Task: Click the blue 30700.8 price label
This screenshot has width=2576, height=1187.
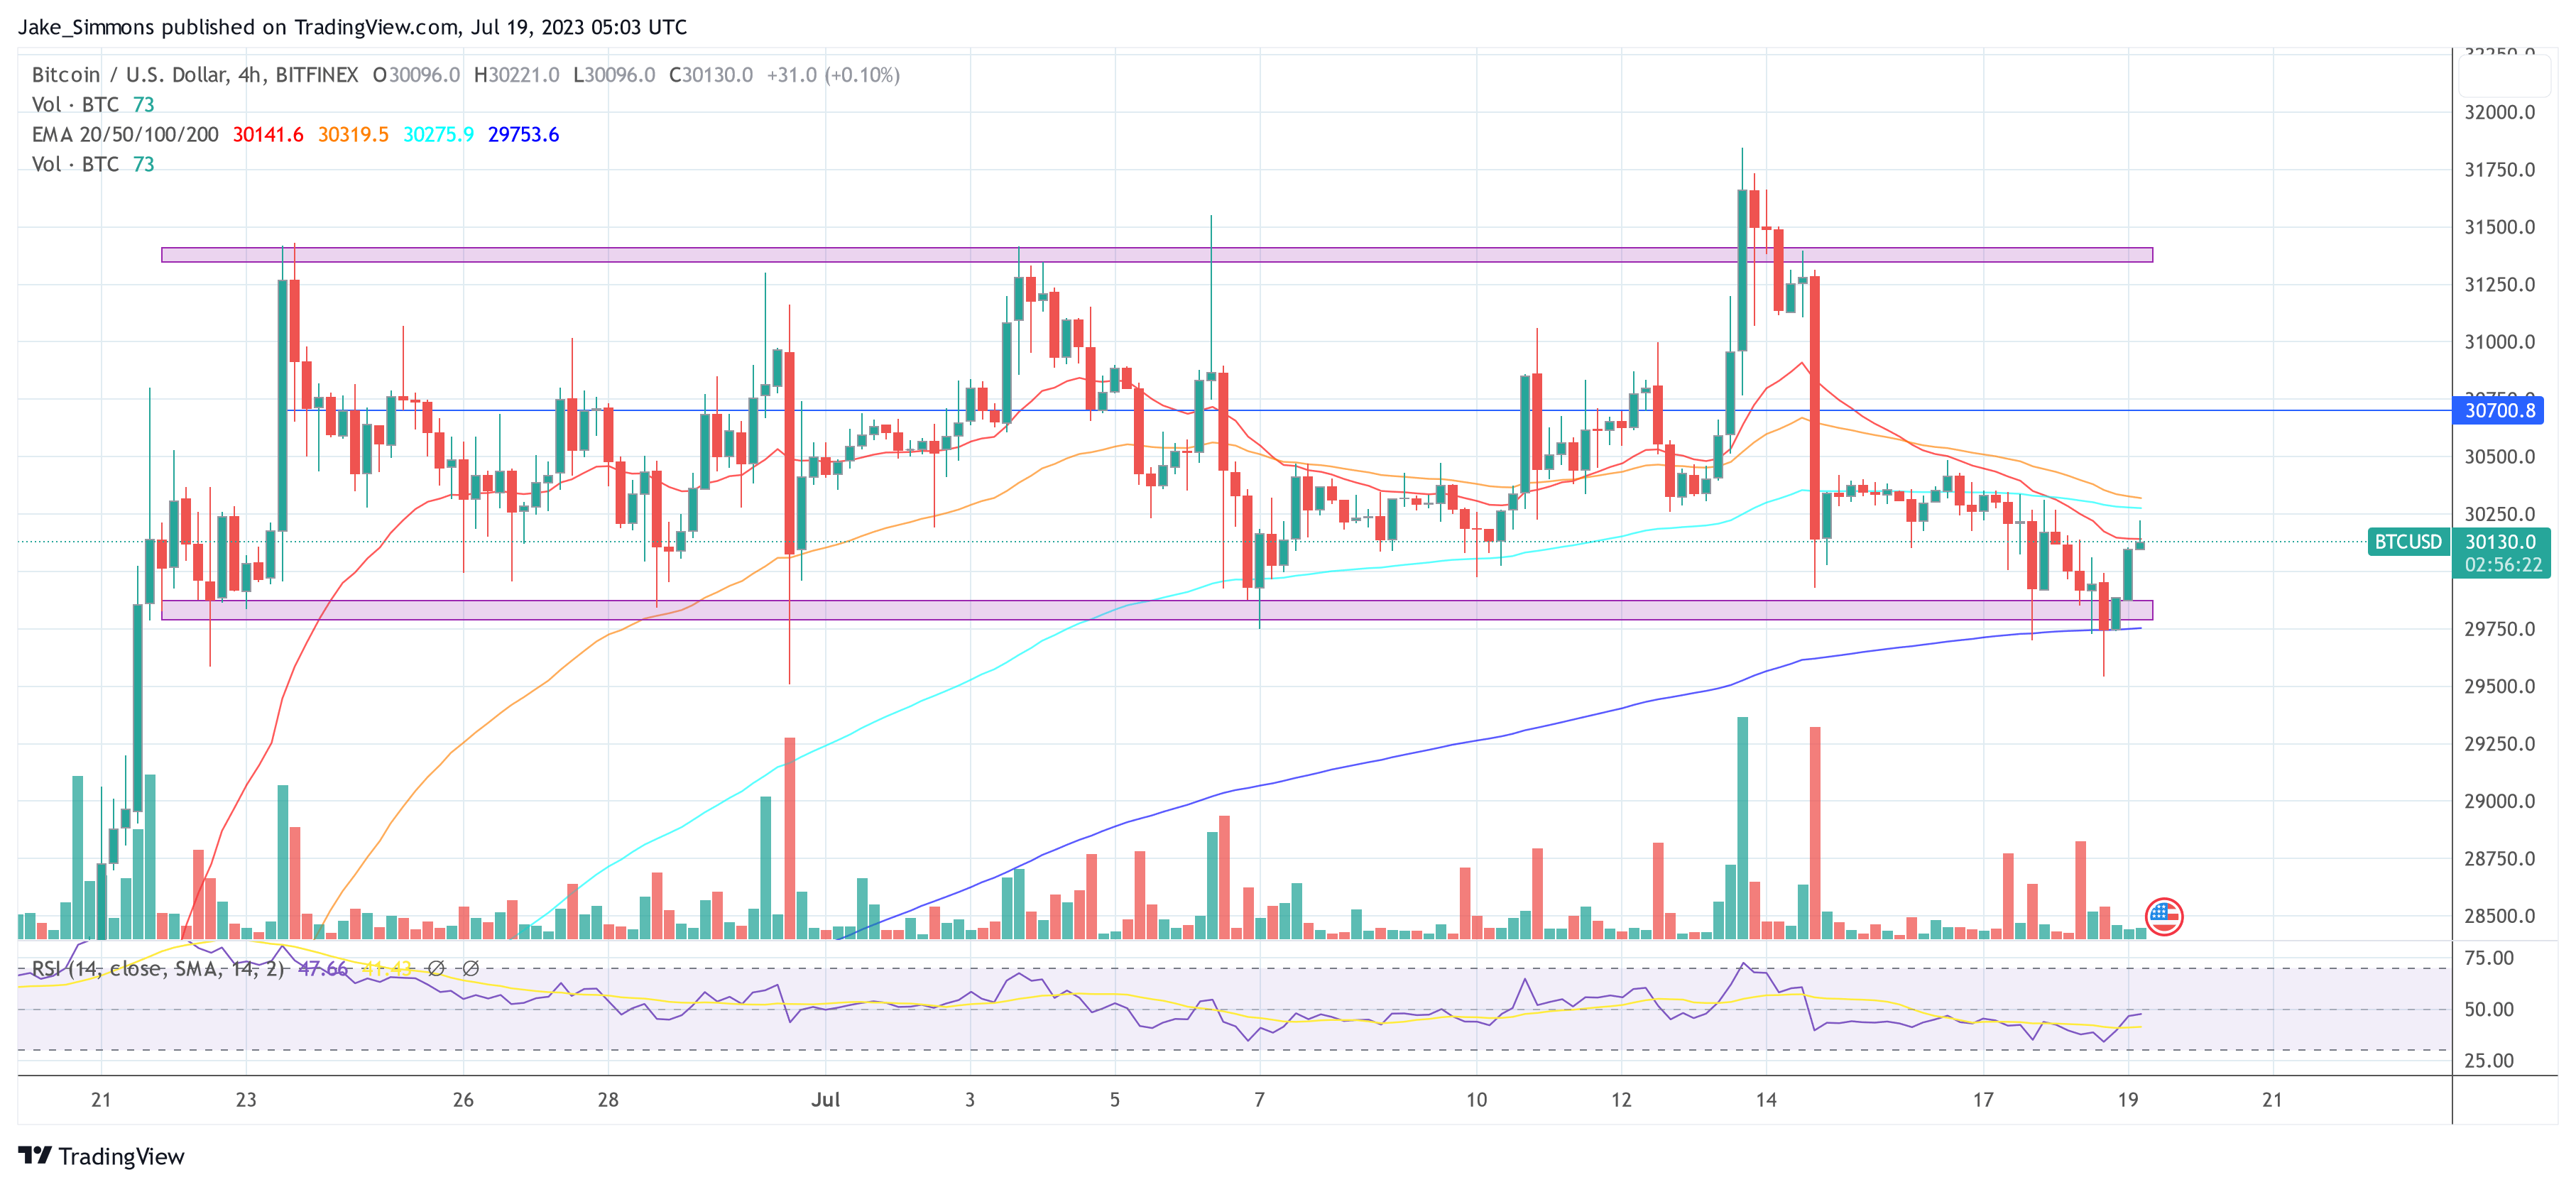Action: 2498,410
